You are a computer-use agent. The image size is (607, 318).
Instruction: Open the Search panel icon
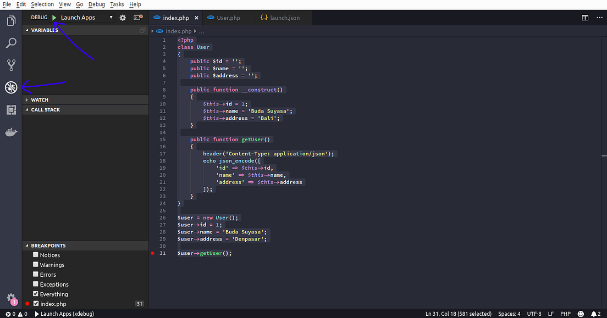click(x=11, y=43)
